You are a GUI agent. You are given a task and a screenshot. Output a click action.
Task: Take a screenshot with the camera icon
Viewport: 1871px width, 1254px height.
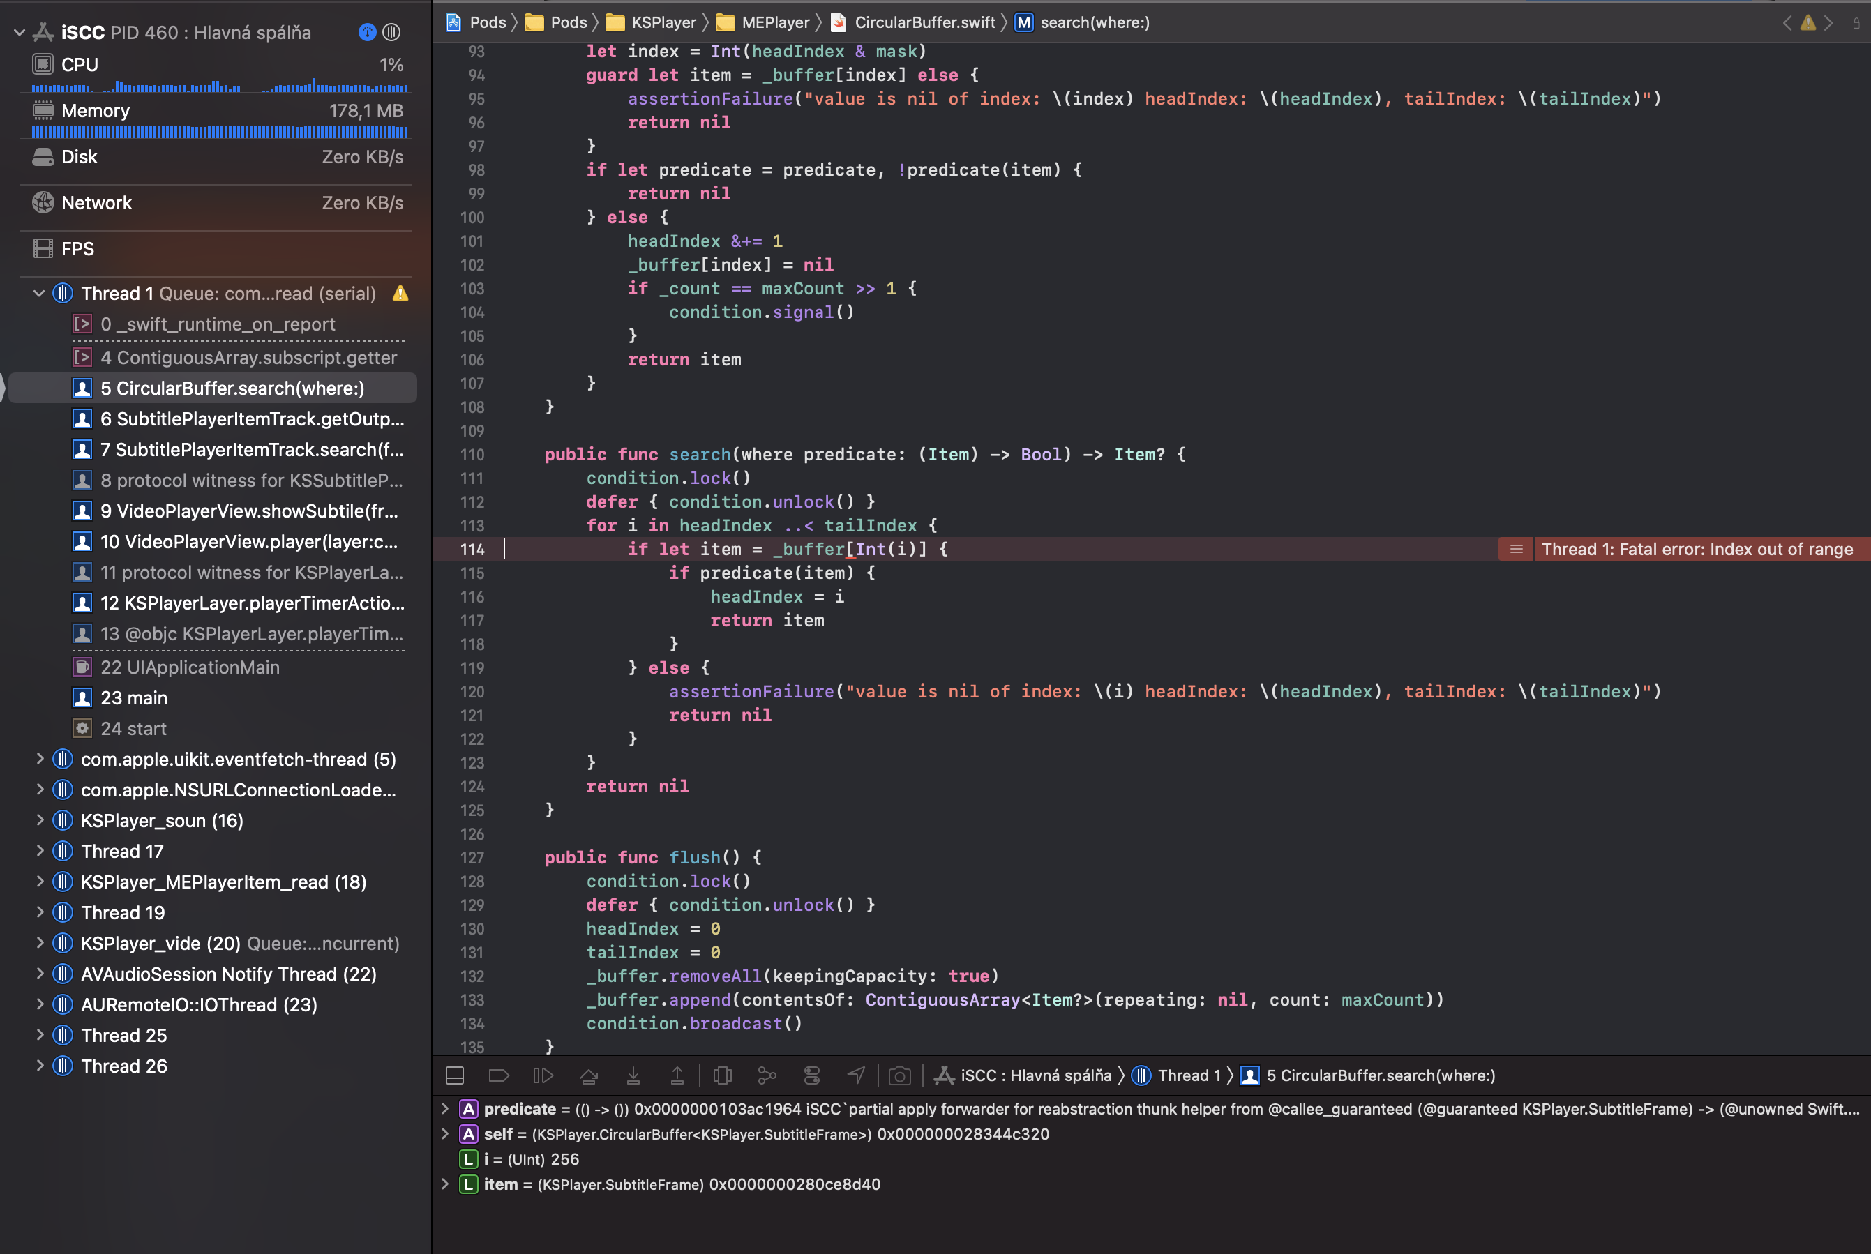pos(899,1075)
